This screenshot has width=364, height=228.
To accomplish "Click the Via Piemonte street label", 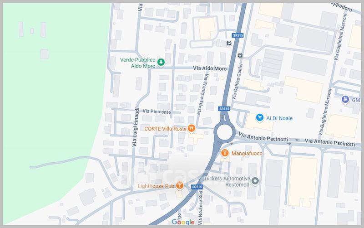I will 157,112.
